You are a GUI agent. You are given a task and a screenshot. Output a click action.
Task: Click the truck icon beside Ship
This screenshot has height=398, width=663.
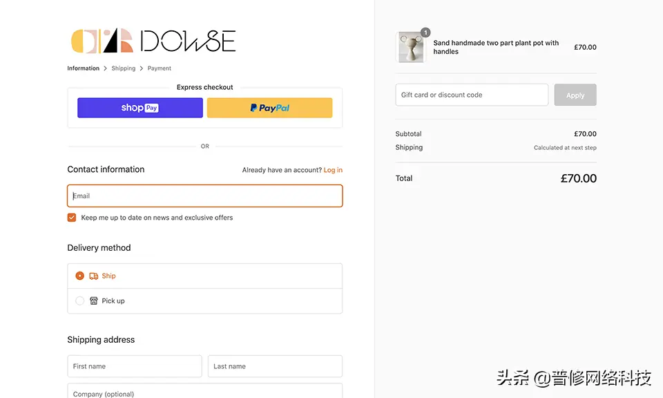click(x=94, y=276)
